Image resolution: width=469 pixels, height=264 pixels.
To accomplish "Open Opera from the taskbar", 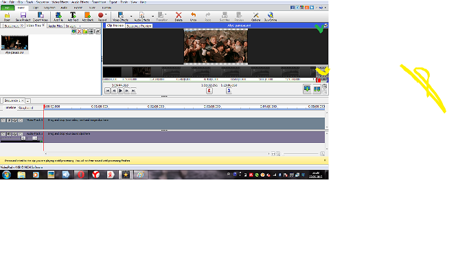I will (x=81, y=175).
